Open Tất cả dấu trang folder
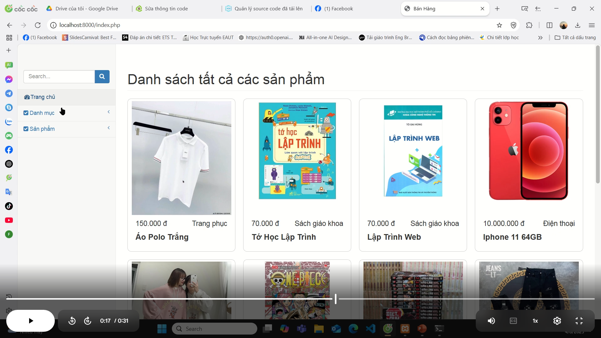 coord(575,38)
